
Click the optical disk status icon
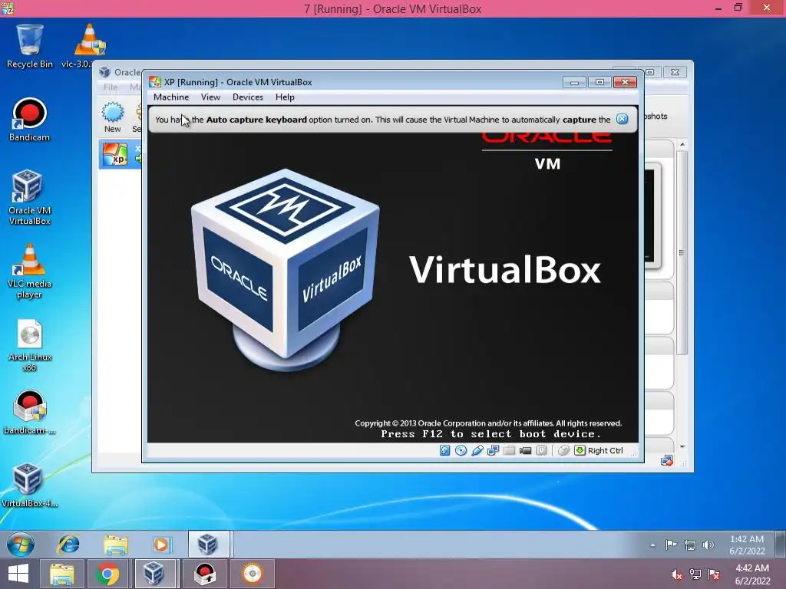(461, 450)
